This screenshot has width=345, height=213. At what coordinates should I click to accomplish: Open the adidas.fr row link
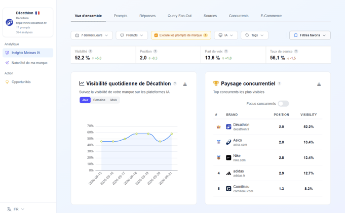coord(239,176)
